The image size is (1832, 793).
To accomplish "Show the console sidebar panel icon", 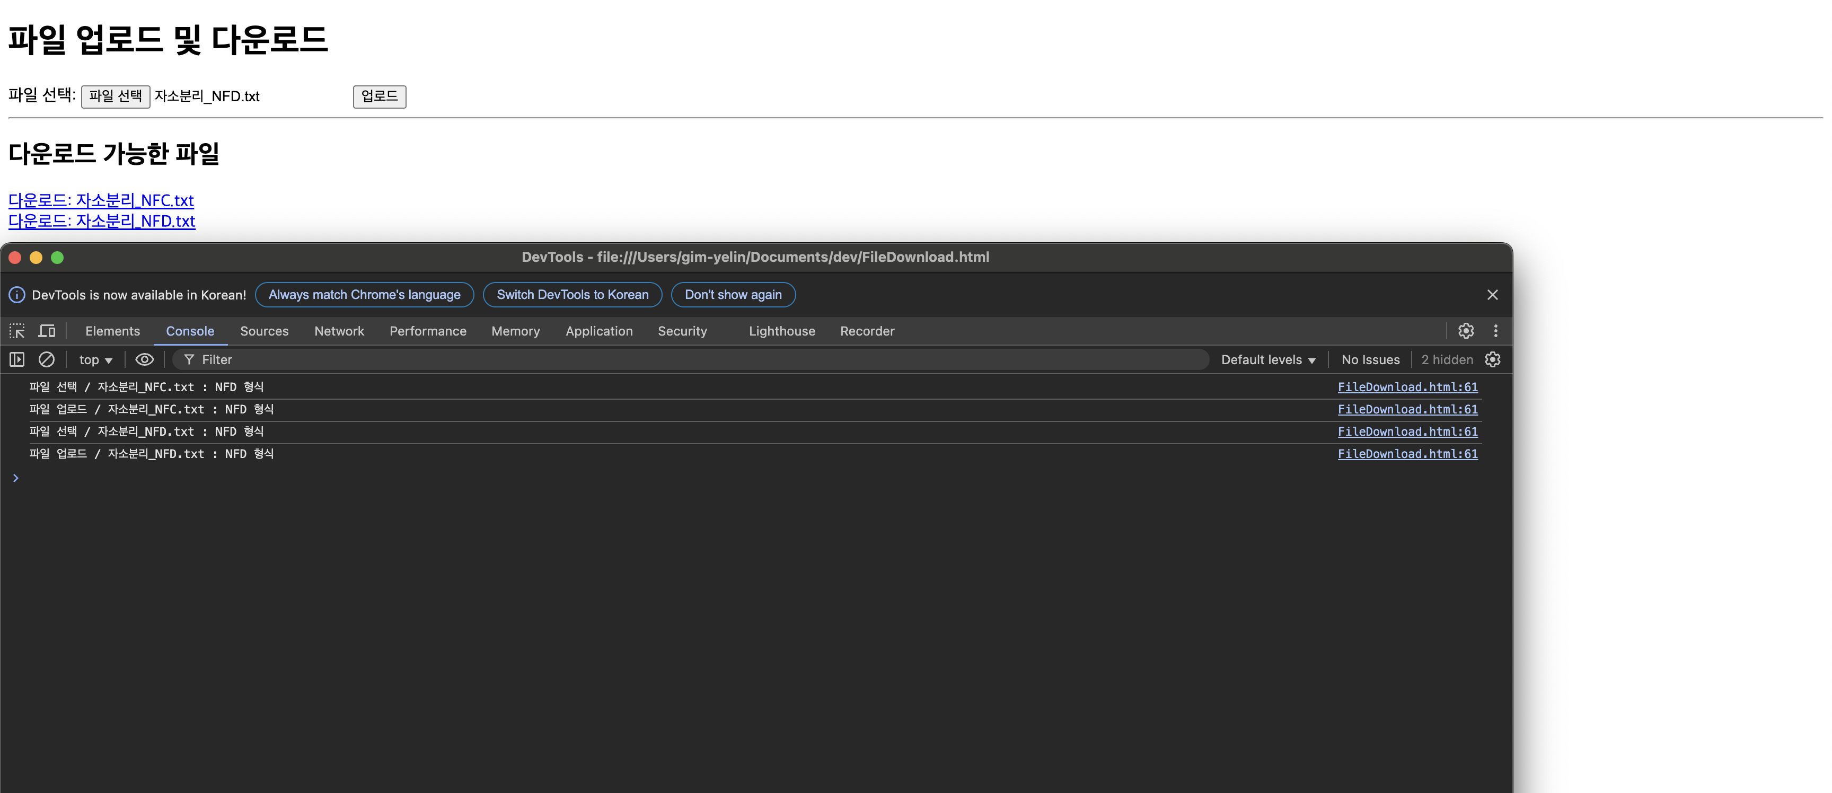I will point(17,360).
